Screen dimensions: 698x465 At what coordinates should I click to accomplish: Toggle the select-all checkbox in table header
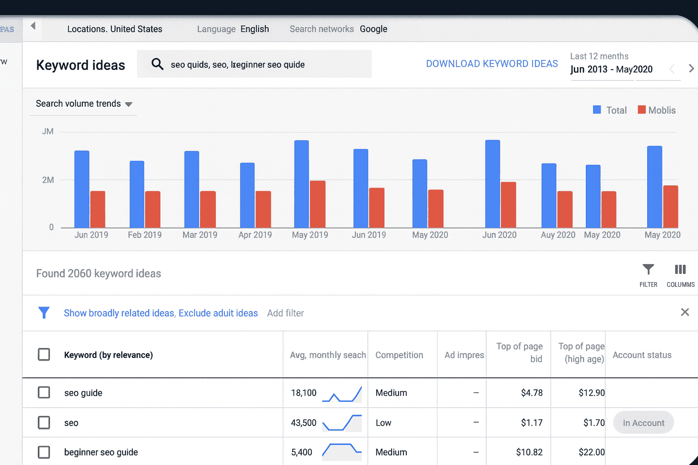tap(44, 355)
